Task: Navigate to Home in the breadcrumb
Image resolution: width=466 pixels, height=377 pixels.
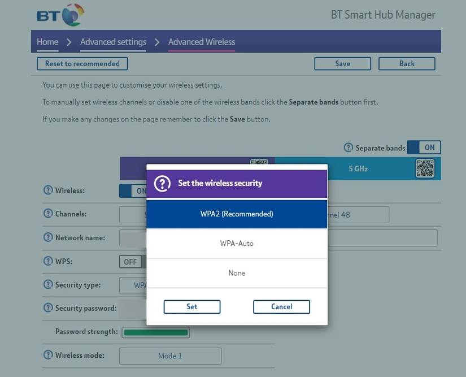Action: click(47, 41)
